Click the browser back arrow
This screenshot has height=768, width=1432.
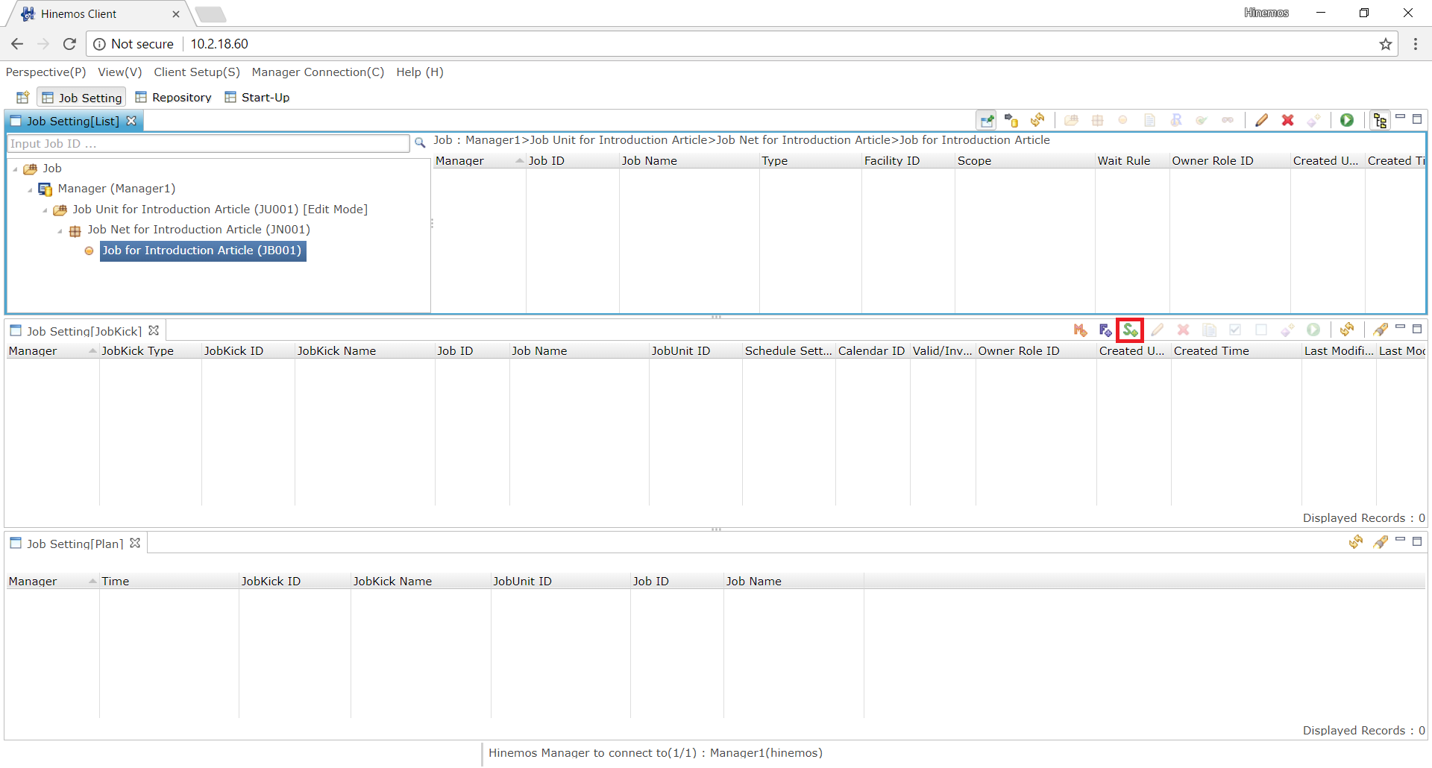pyautogui.click(x=17, y=44)
